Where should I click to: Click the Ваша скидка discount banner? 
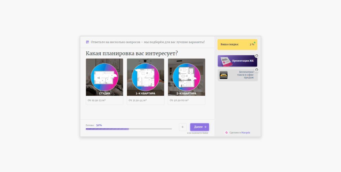pyautogui.click(x=237, y=44)
